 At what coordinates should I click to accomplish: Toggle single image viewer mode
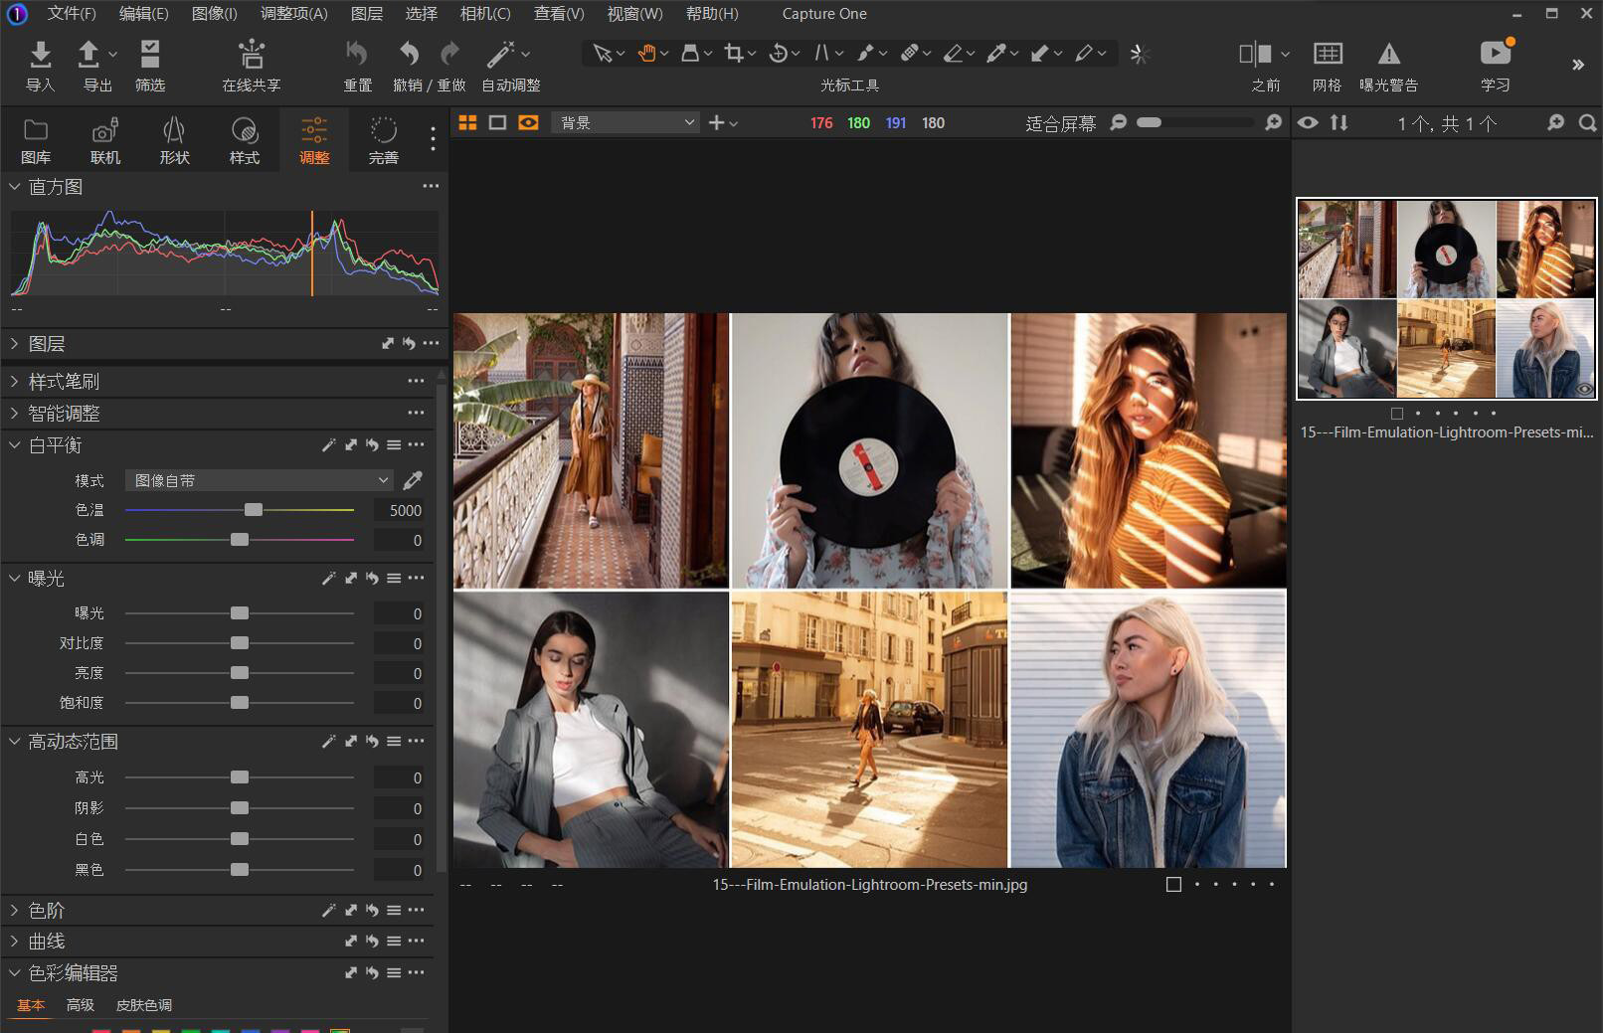[x=497, y=122]
